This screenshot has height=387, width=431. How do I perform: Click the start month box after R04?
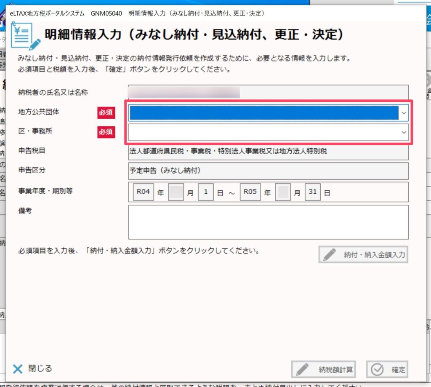pyautogui.click(x=176, y=192)
